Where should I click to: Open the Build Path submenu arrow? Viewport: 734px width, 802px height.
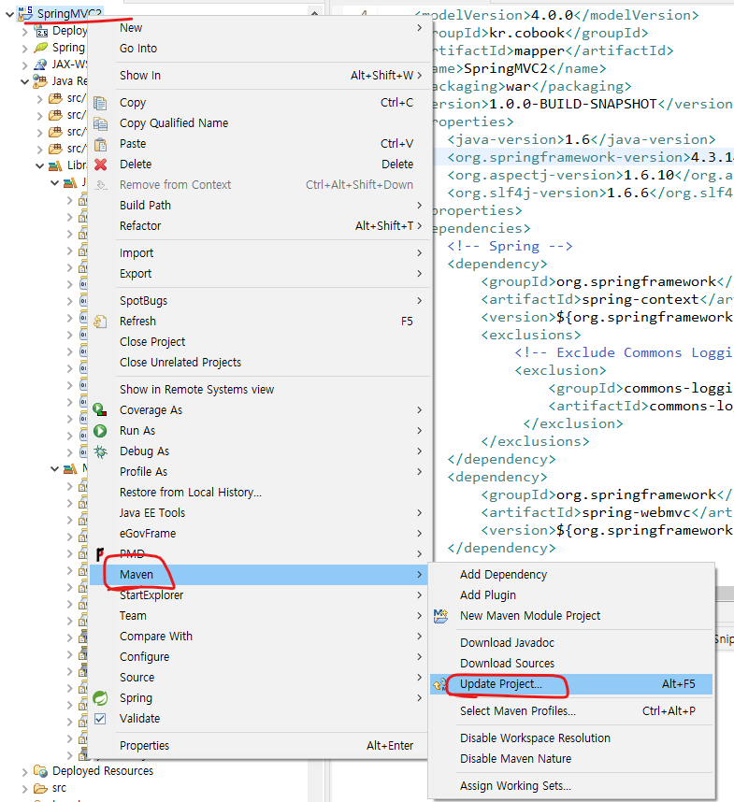coord(420,205)
